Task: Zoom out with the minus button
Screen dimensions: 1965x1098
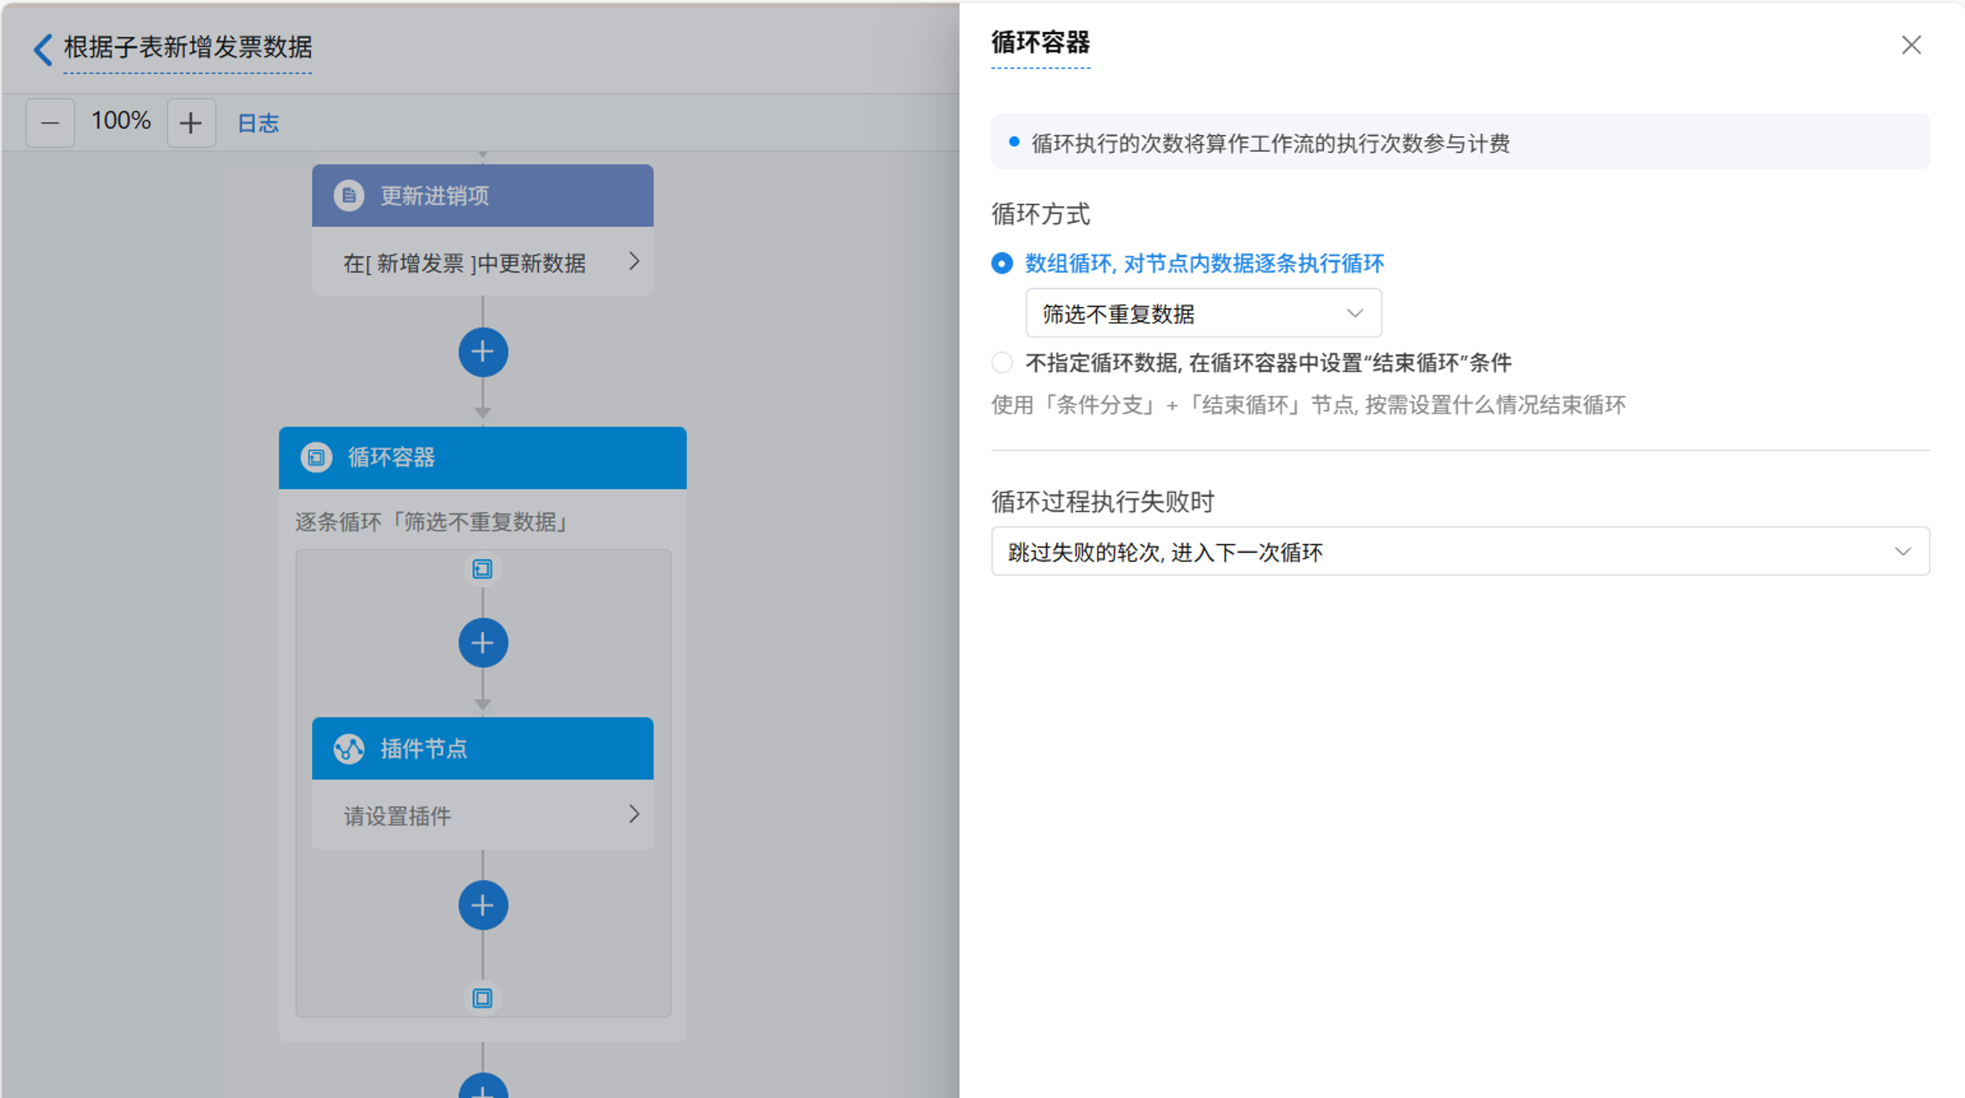Action: pos(50,123)
